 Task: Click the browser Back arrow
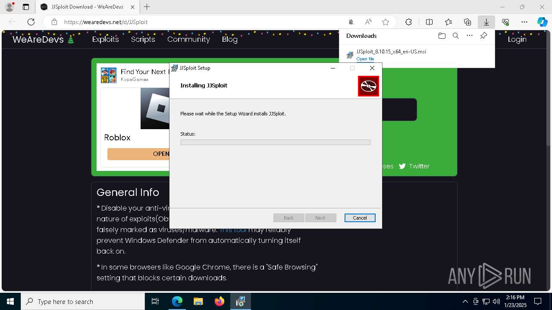[12, 22]
